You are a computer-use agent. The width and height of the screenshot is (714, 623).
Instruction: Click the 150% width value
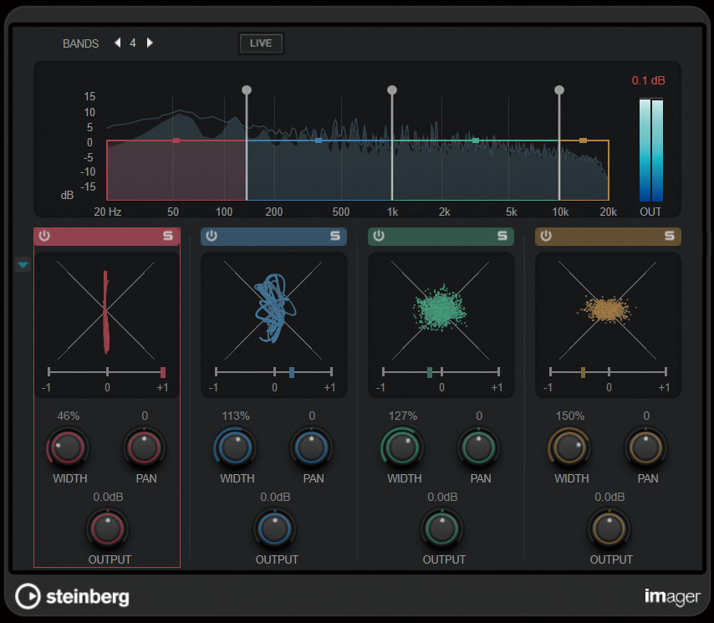pyautogui.click(x=569, y=416)
